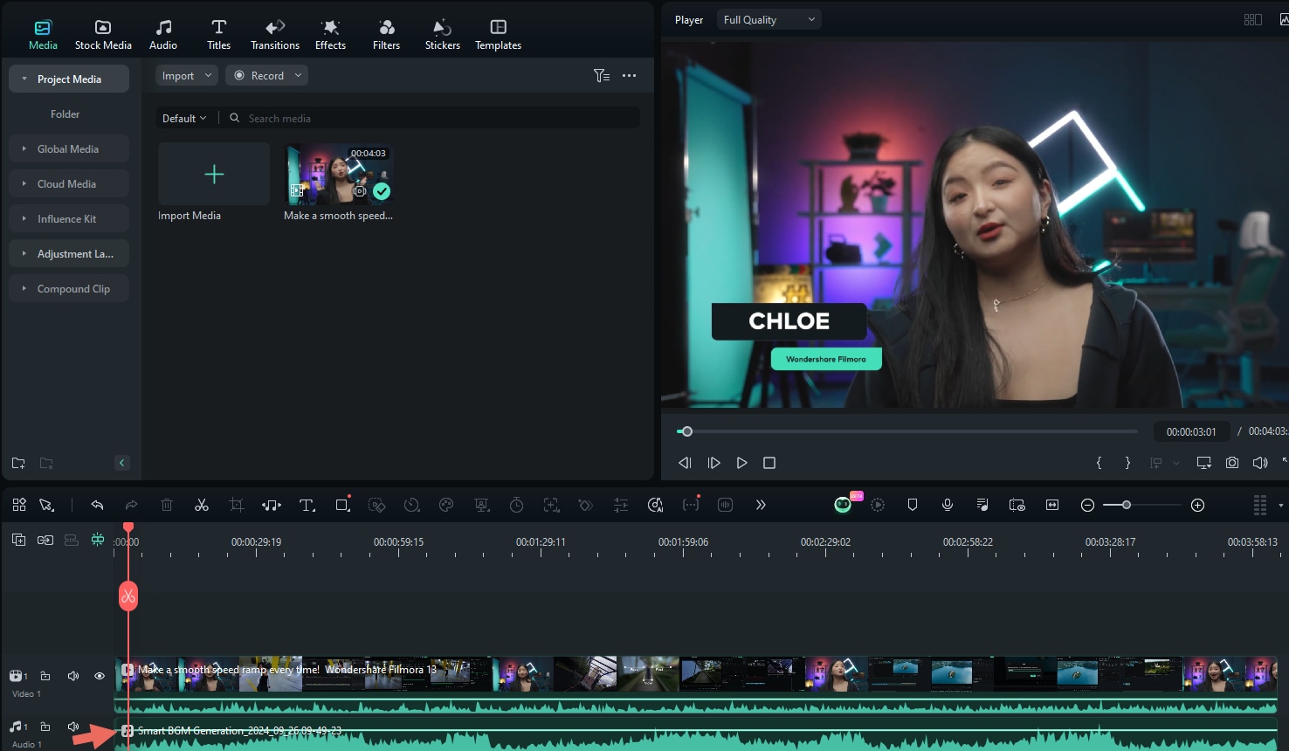1289x751 pixels.
Task: Select the Make a smooth speed media thumbnail
Action: (339, 175)
